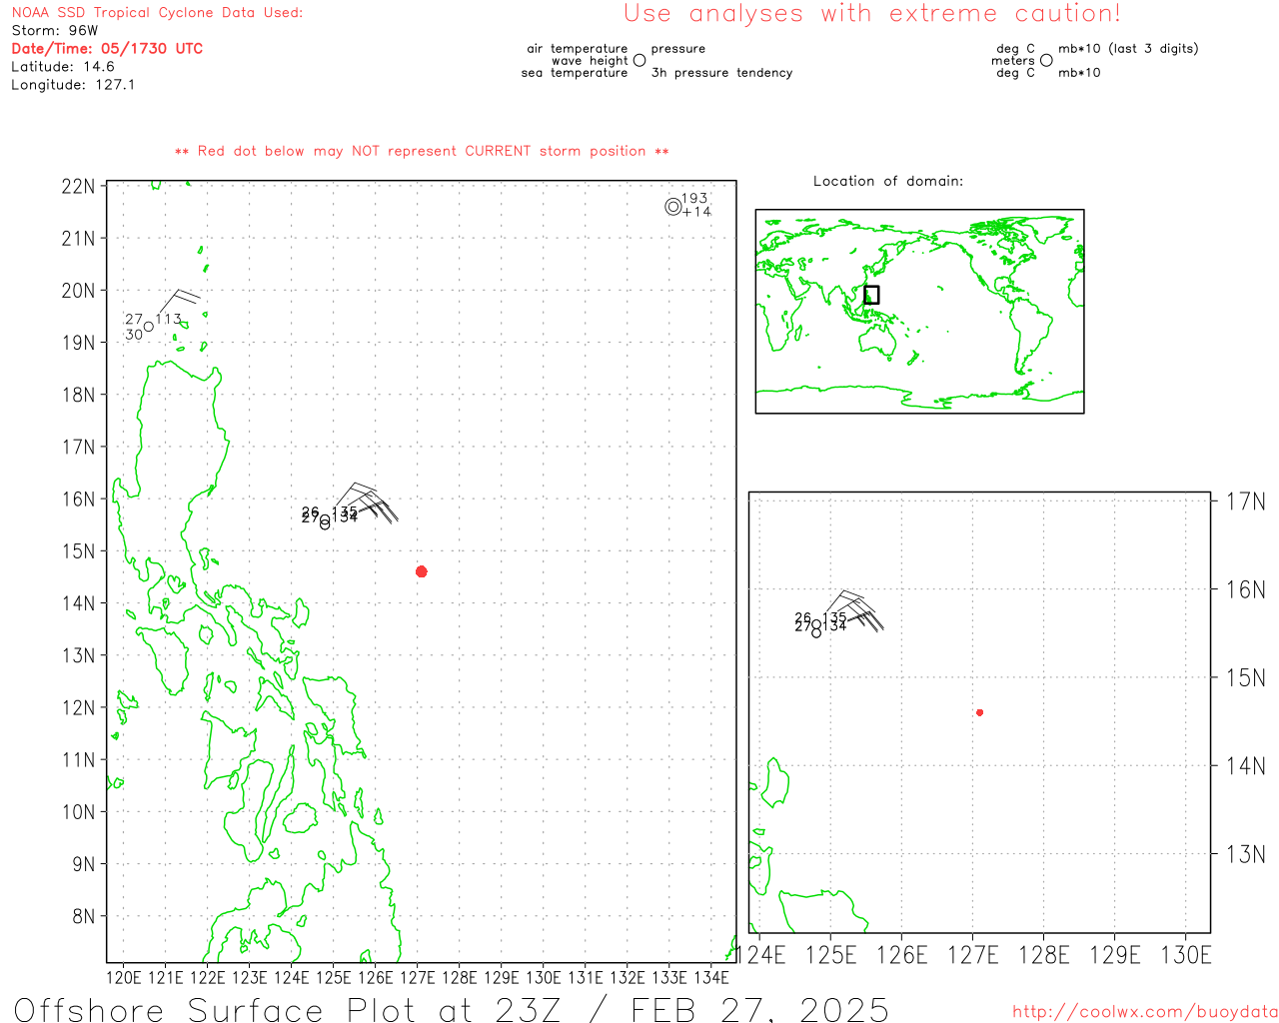Click the 'Longitude: 127.1' value
Screen dimensions: 1279x1023
(73, 85)
